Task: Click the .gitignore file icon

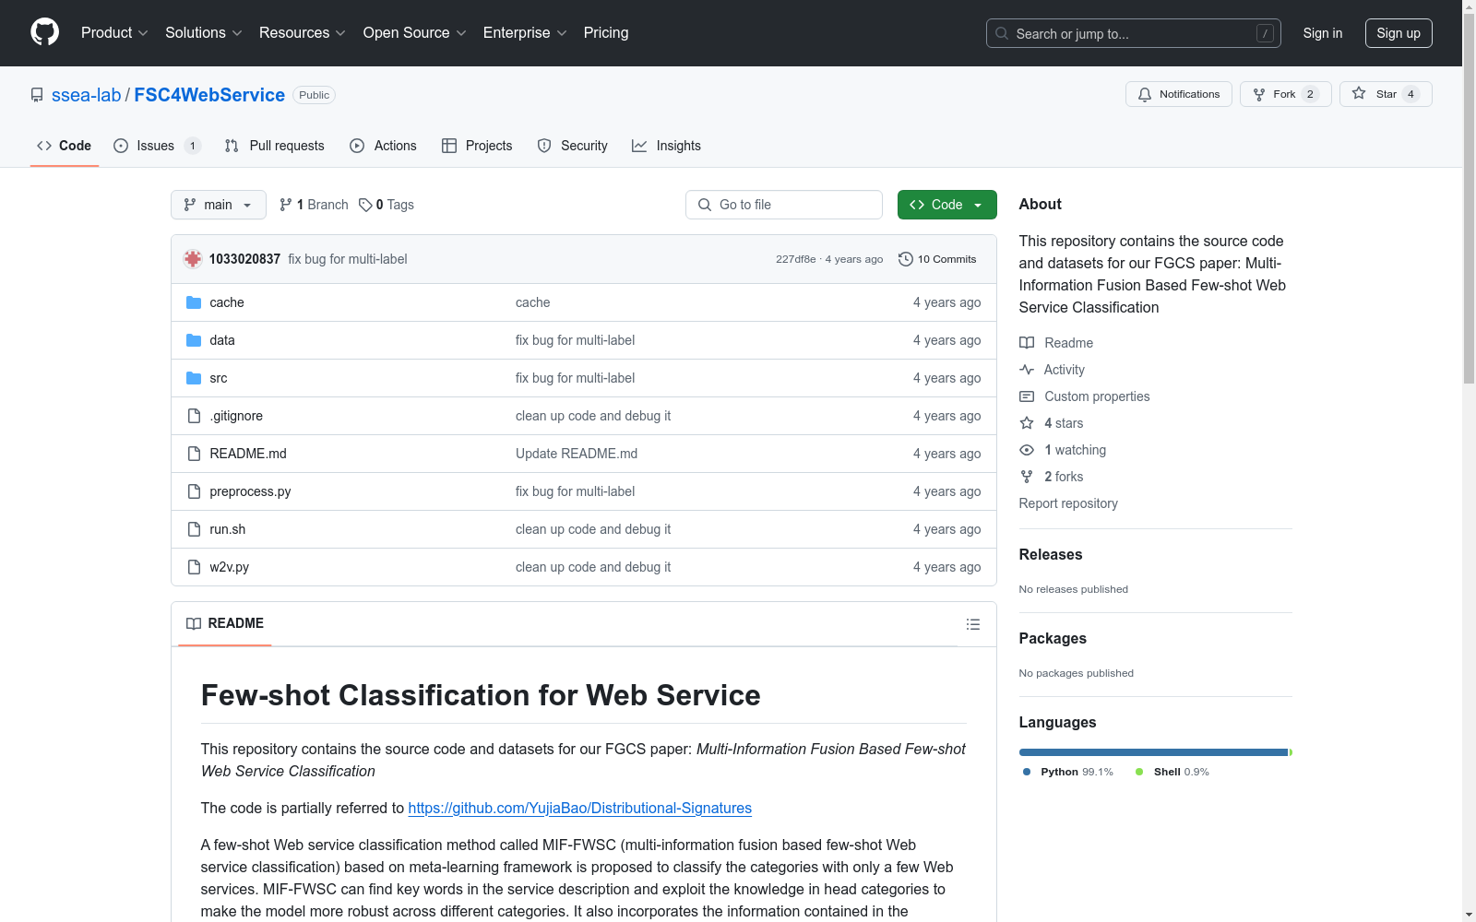Action: click(x=194, y=416)
